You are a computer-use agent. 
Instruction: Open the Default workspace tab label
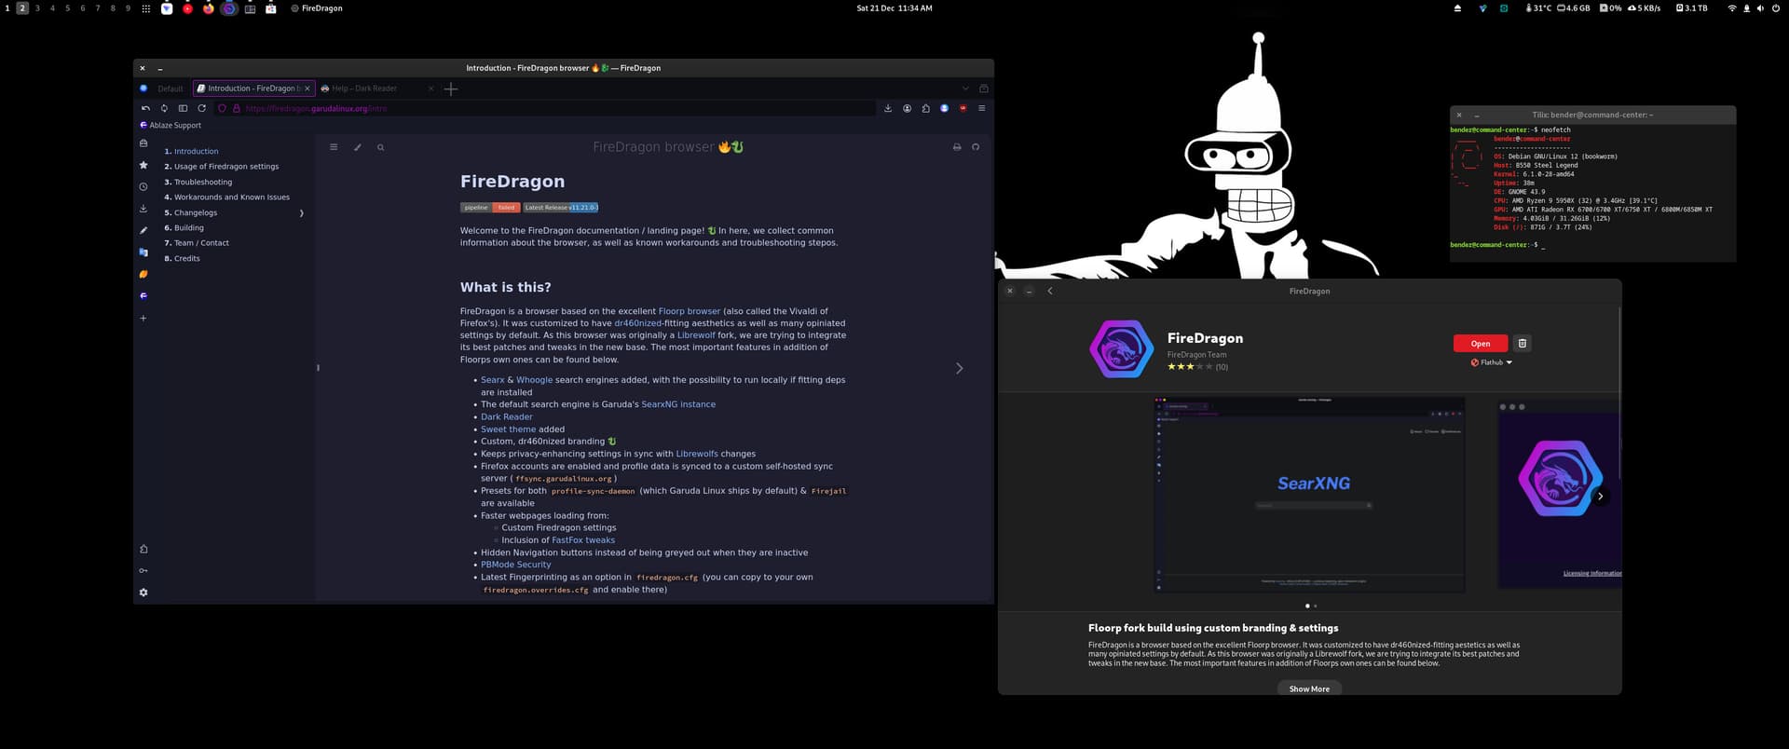point(171,89)
